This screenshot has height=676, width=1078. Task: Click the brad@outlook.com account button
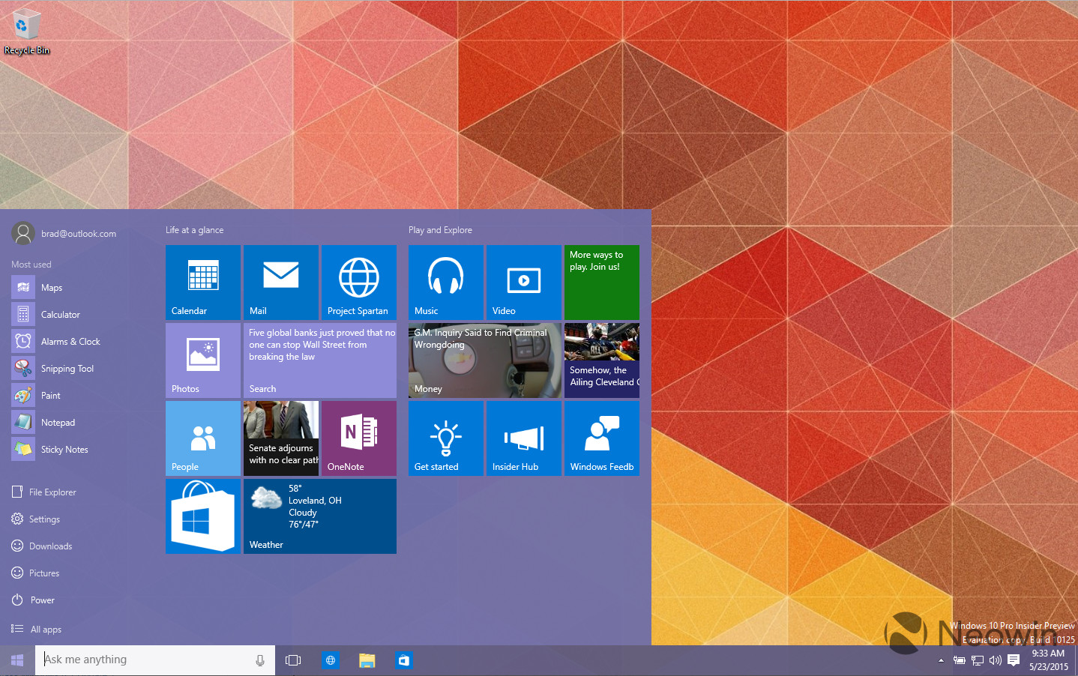(x=64, y=233)
